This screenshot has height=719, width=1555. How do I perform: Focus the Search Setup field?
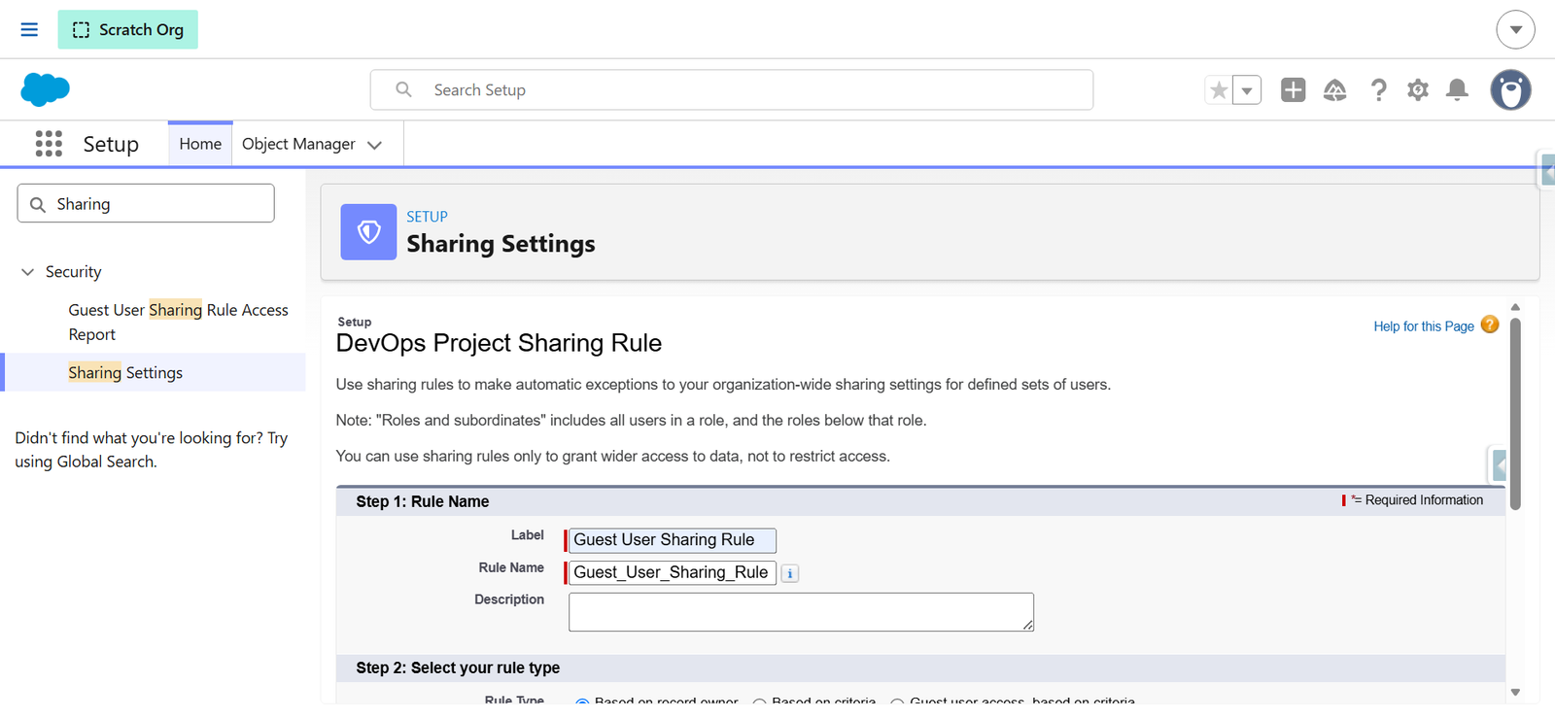pyautogui.click(x=731, y=89)
